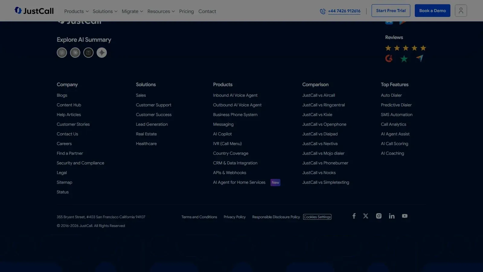The width and height of the screenshot is (483, 272).
Task: Open the Auto Dialer feature link
Action: point(391,95)
